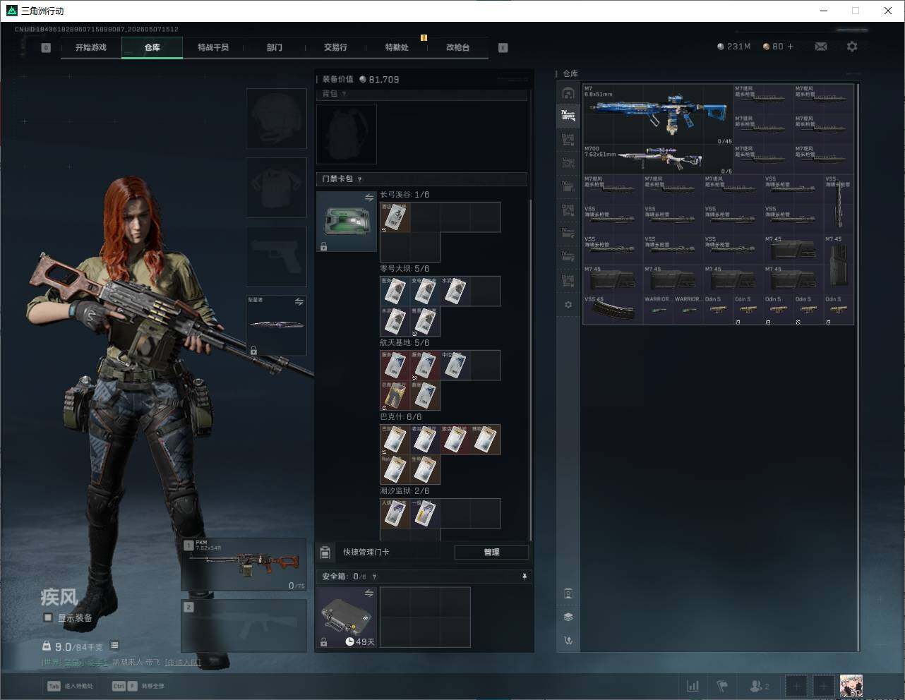Viewport: 905px width, 700px height.
Task: Pin the safe box panel
Action: [524, 577]
